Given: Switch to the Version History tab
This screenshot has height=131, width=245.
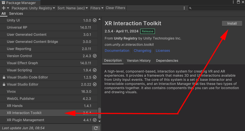Looking at the screenshot, I should pos(139,61).
